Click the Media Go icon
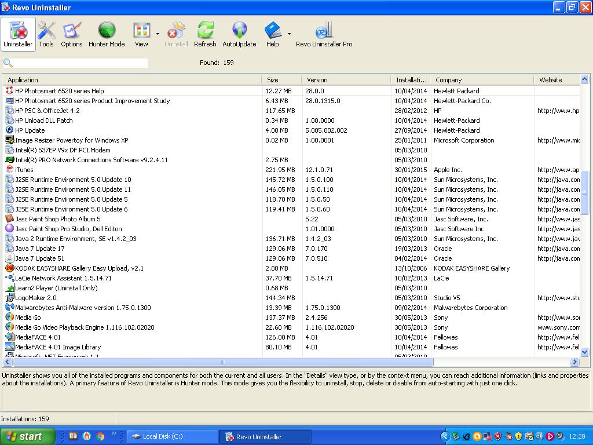This screenshot has height=445, width=593. pos(9,317)
